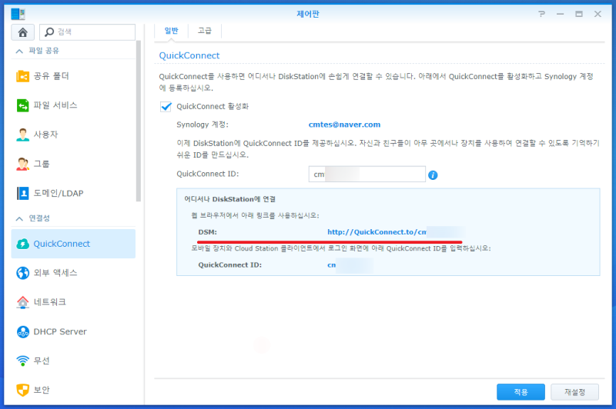
Task: Switch to the 고급 tab
Action: click(205, 31)
